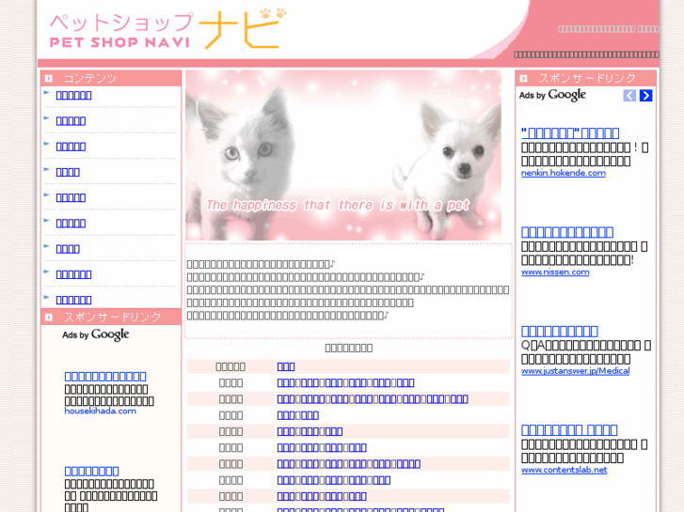The width and height of the screenshot is (684, 512).
Task: Click the コンテンツ section header
Action: (x=111, y=78)
